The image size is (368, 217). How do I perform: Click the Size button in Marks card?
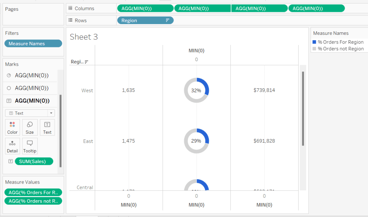30,127
